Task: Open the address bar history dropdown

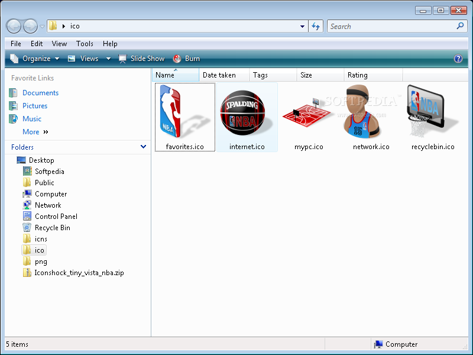Action: [302, 26]
